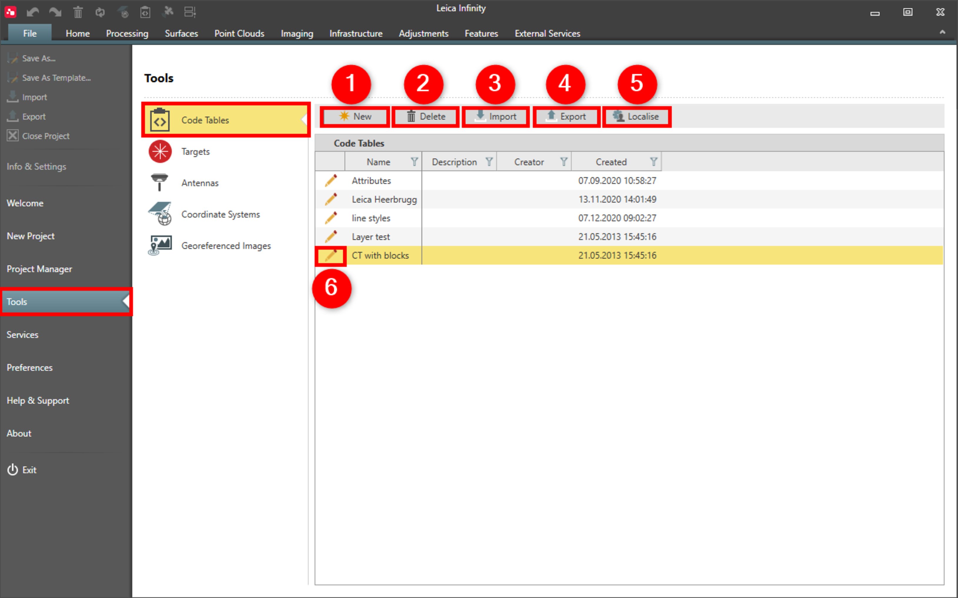
Task: Switch to the Adjustments ribbon tab
Action: [423, 33]
